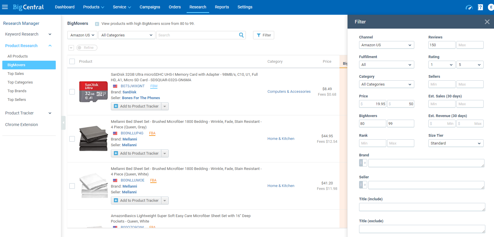Screen dimensions: 494x237
Task: Open the Channel dropdown in Filter
Action: point(387,45)
